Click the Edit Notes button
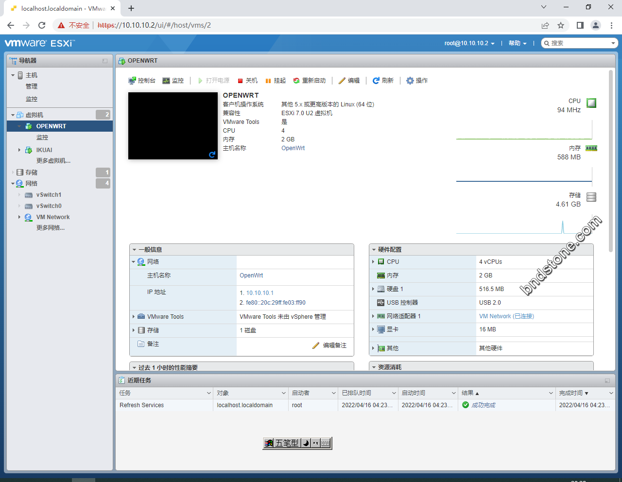The image size is (622, 482). pyautogui.click(x=329, y=345)
